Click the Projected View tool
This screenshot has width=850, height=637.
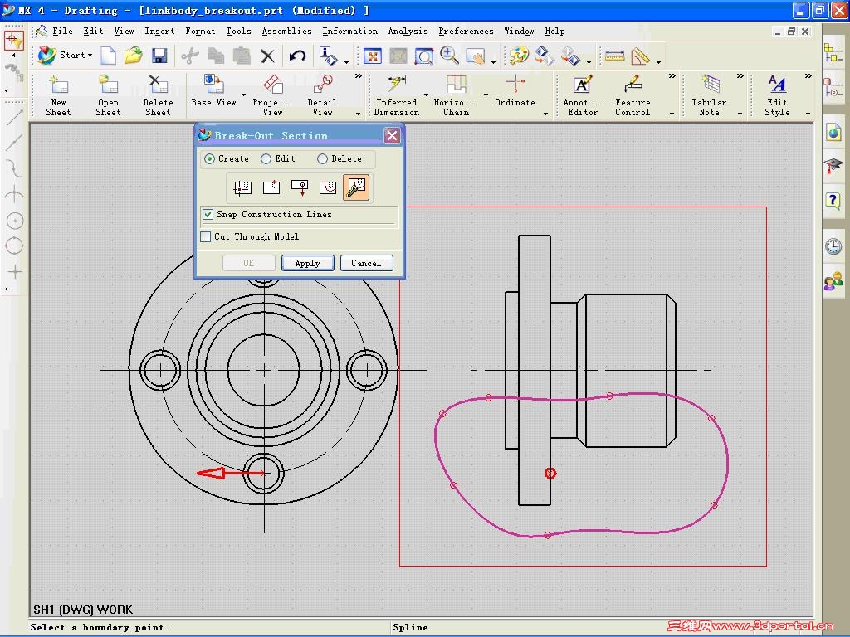272,96
